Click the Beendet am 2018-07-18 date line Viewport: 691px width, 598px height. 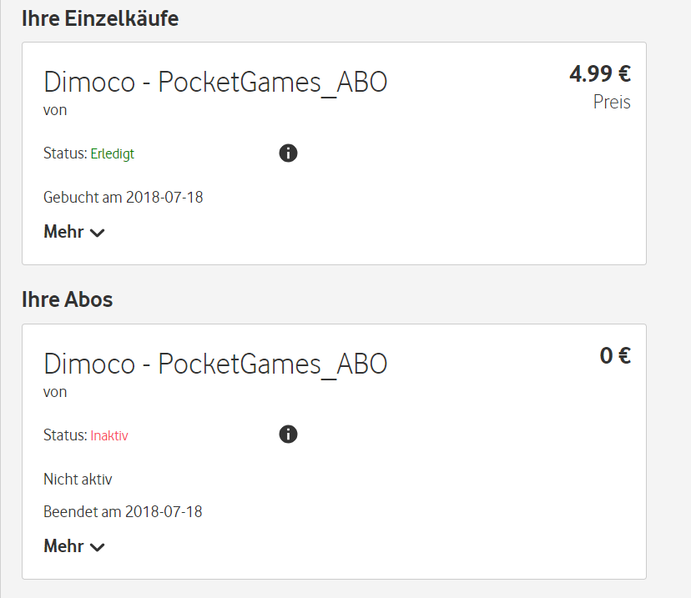tap(123, 511)
